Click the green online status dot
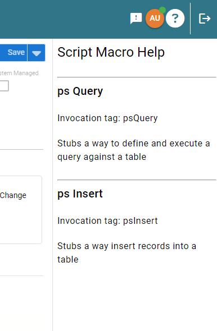217x331 pixels. pos(162,10)
